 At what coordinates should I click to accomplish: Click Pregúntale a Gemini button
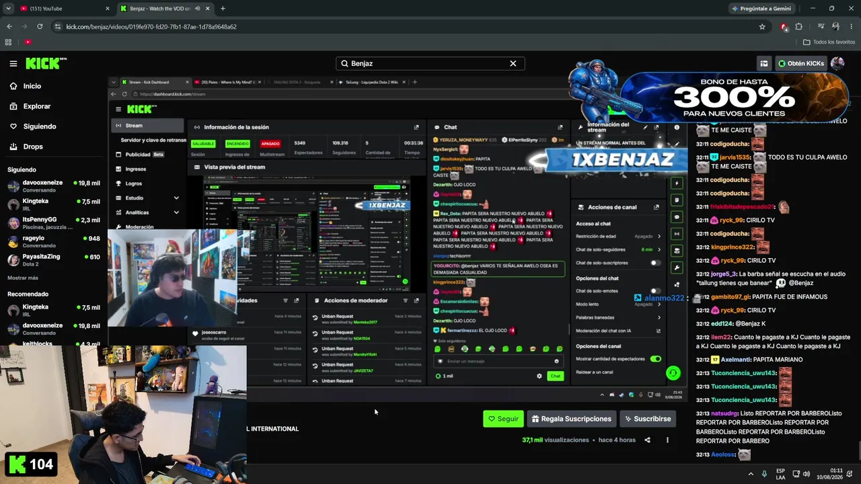761,9
